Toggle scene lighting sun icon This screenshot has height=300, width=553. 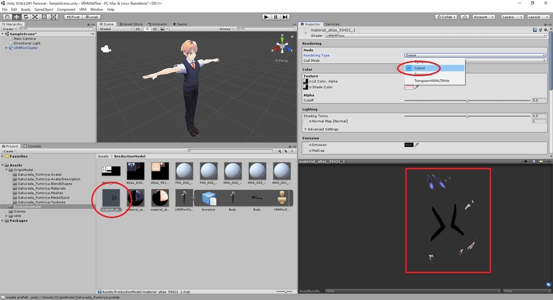(147, 29)
